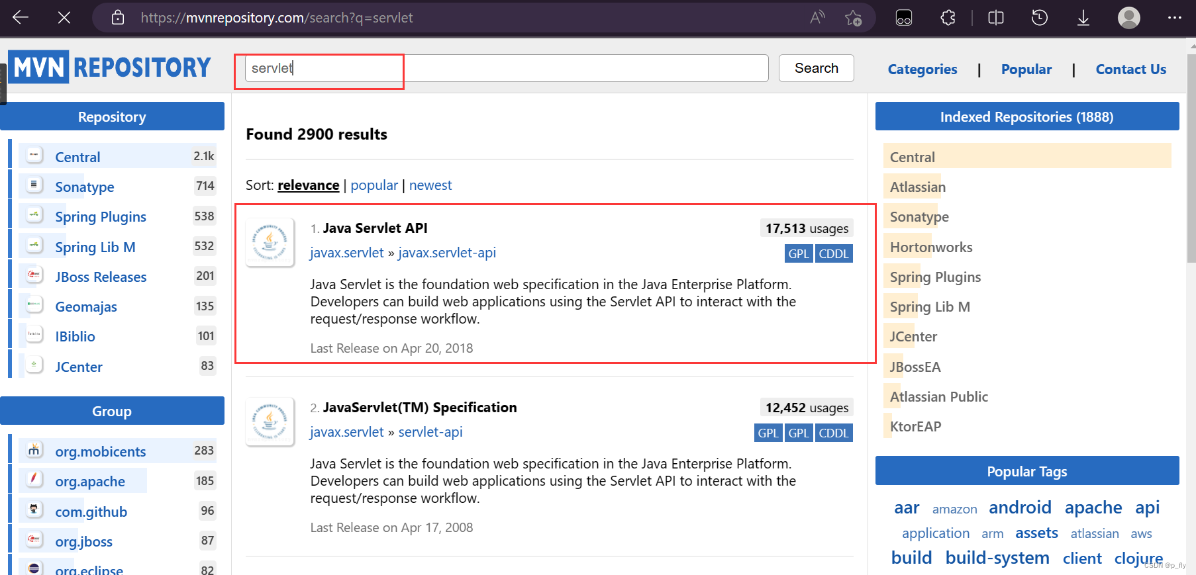This screenshot has height=575, width=1196.
Task: Filter by Sonatype in Repository sidebar
Action: tap(85, 187)
